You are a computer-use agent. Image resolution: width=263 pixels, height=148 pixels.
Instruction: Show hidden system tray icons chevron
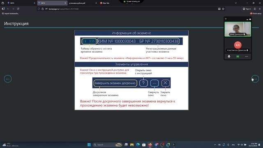coord(215,145)
